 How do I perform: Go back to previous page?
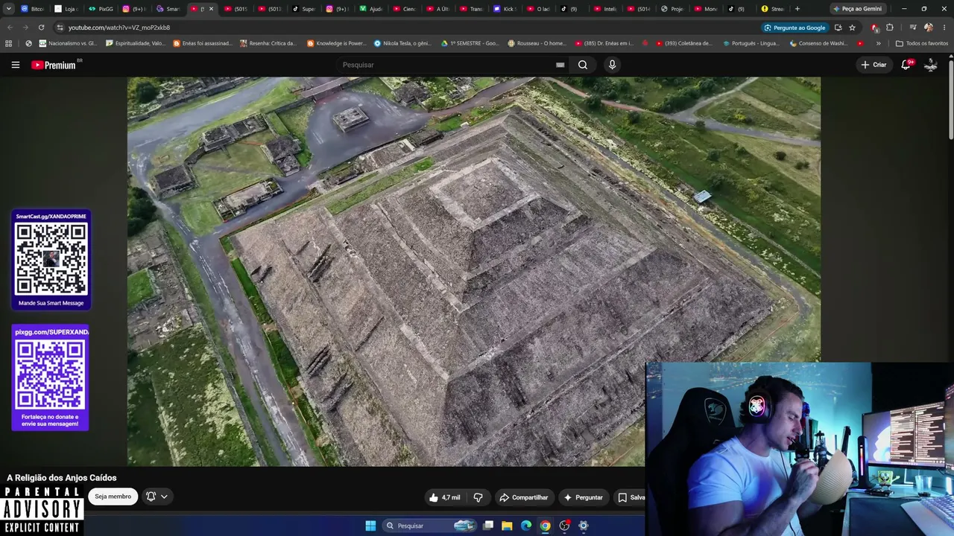[10, 28]
